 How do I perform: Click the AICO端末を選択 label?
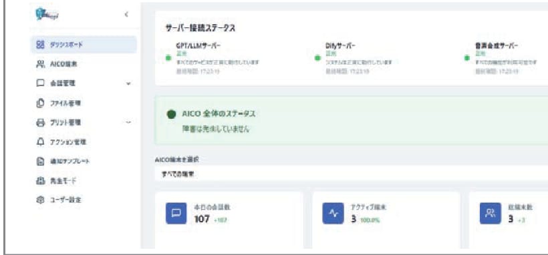point(177,160)
